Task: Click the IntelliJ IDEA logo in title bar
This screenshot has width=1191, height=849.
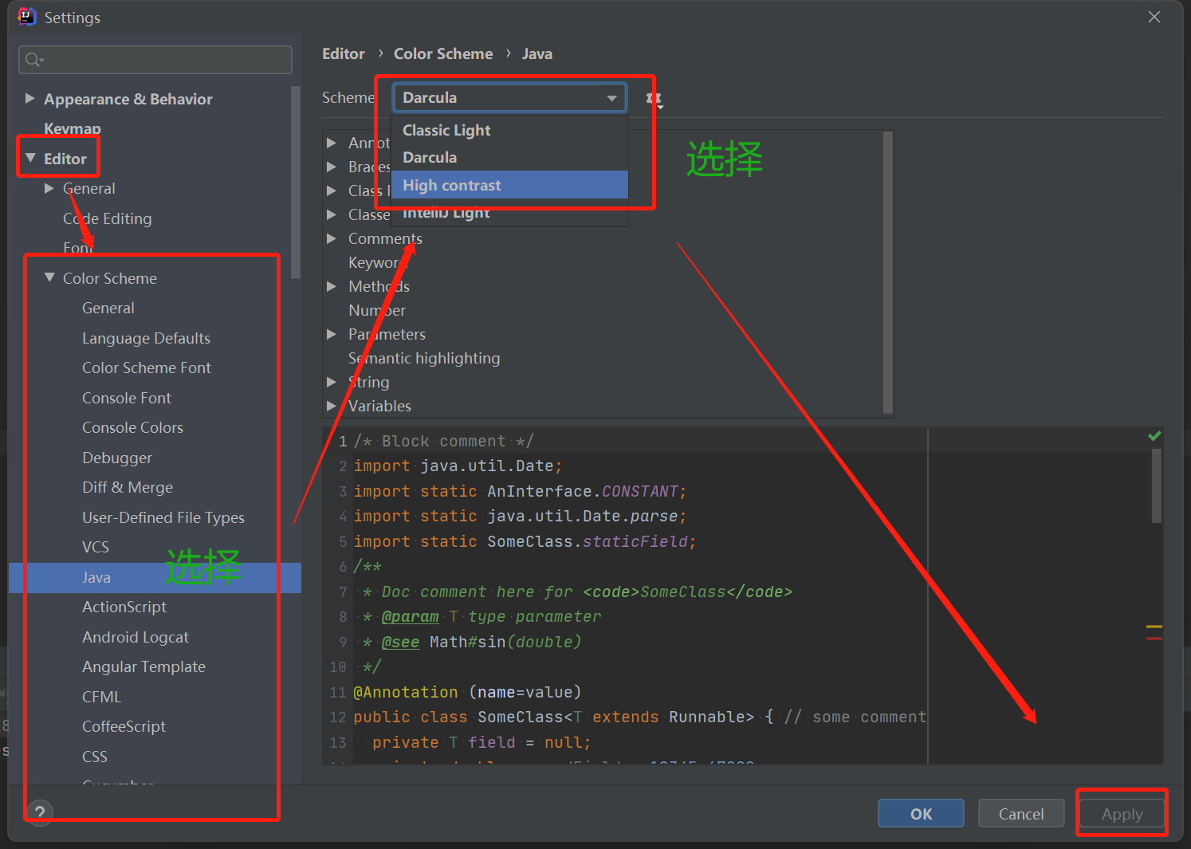Action: tap(26, 17)
